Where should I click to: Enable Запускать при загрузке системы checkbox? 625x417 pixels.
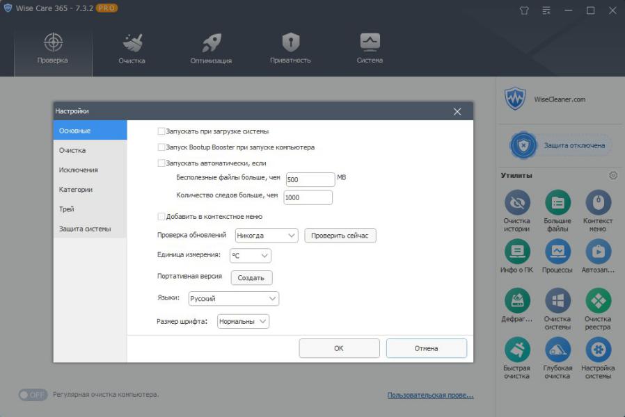tap(161, 131)
